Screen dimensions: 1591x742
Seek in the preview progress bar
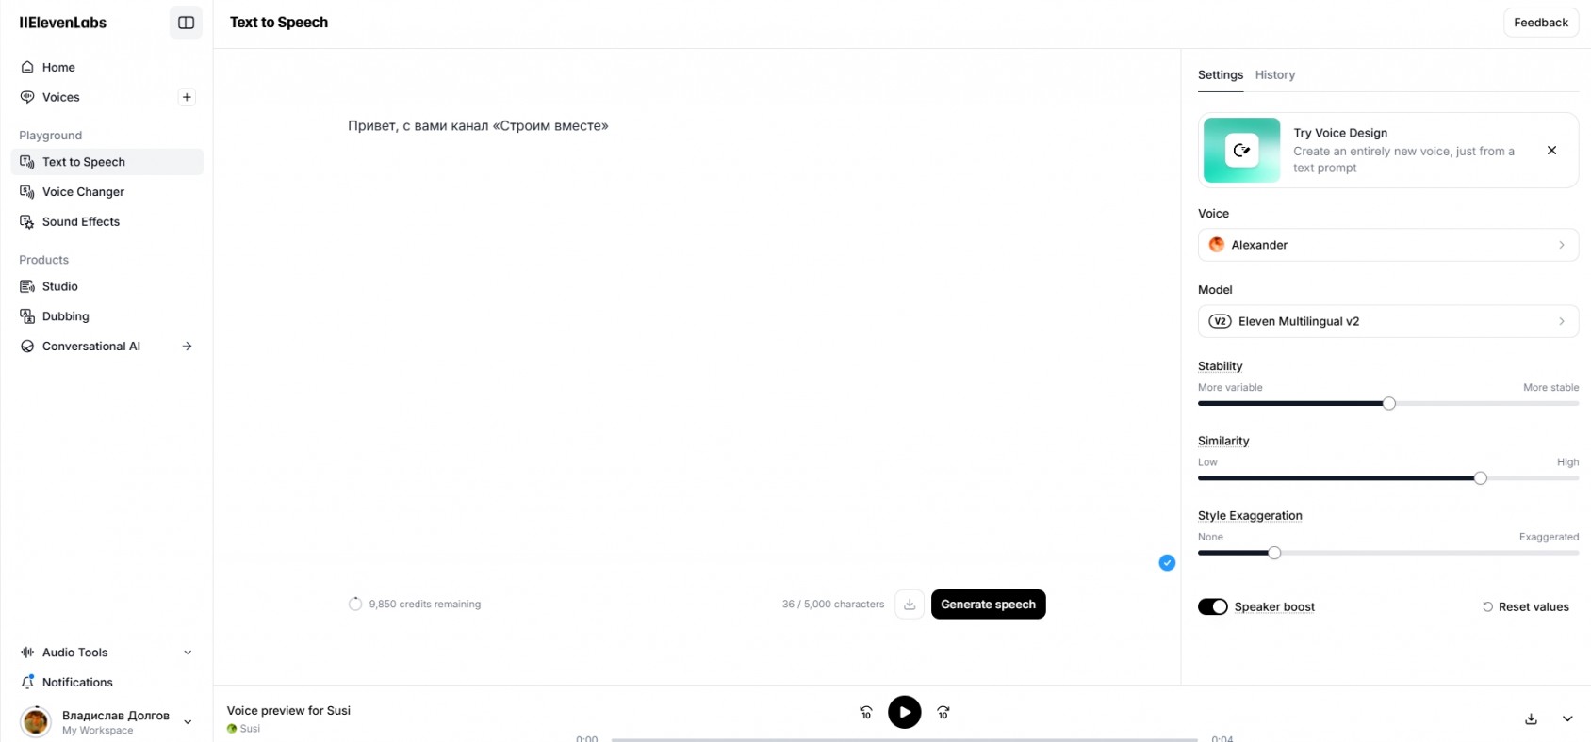pos(904,739)
